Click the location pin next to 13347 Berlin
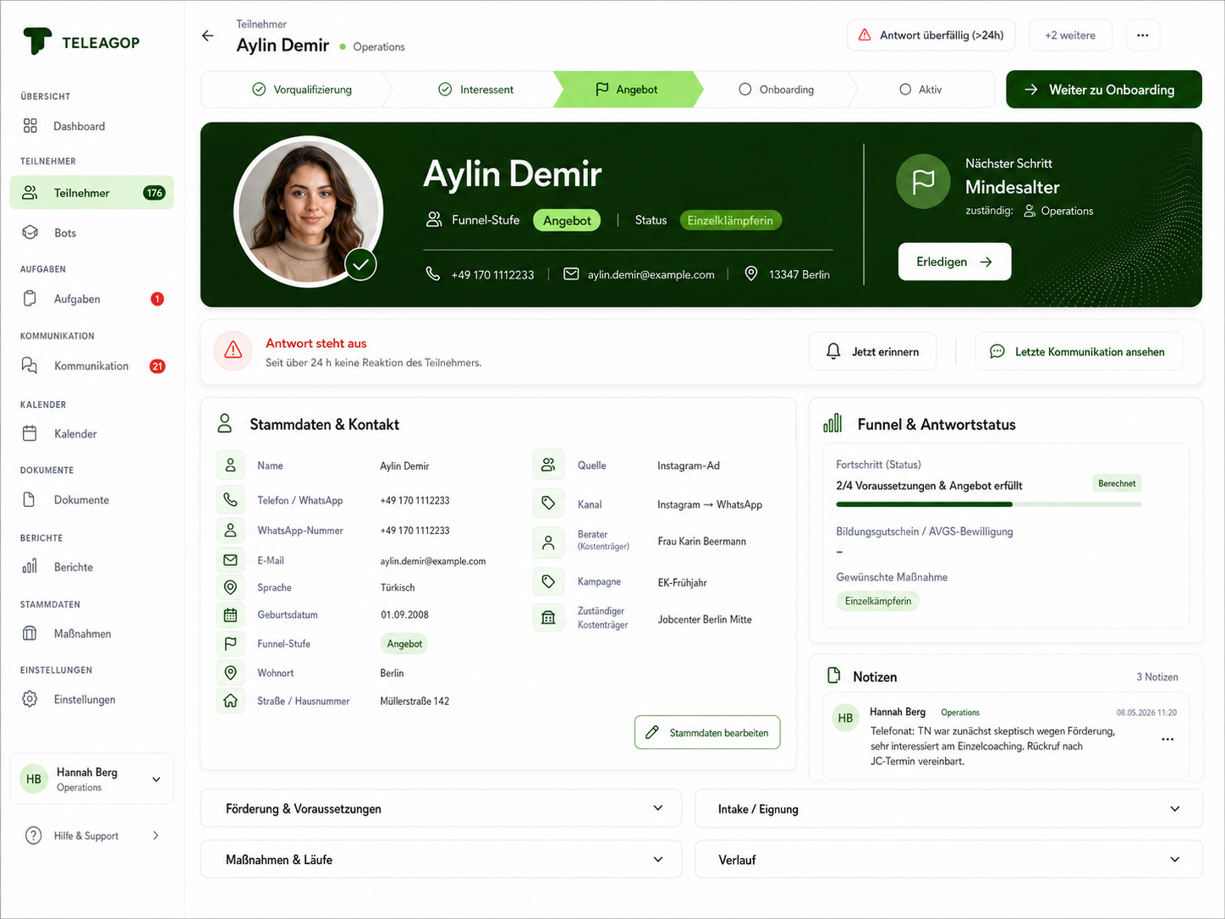Image resolution: width=1225 pixels, height=919 pixels. click(750, 273)
